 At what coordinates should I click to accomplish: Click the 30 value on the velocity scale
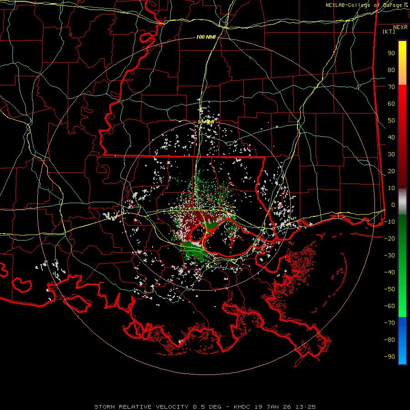391,154
